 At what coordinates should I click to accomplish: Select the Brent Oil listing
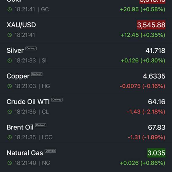click(86, 132)
